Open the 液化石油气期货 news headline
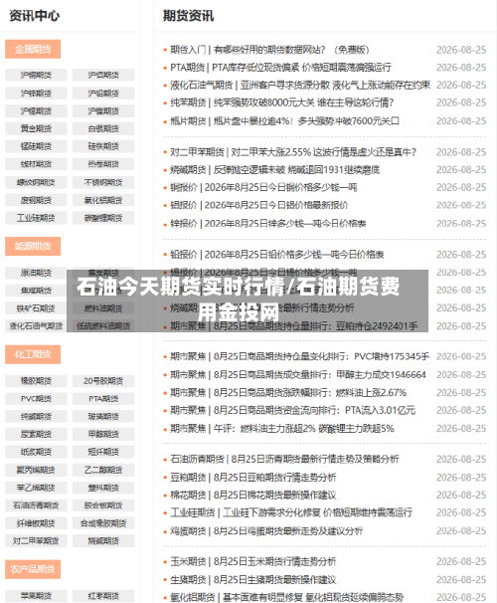Viewport: 497px width, 603px height. pos(300,85)
